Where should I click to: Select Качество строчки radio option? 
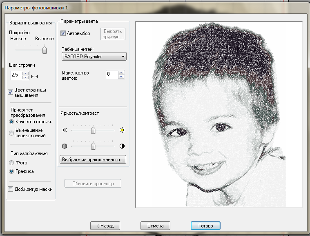[x=11, y=122]
